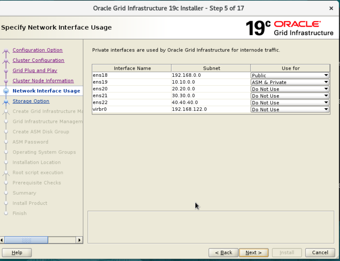Viewport: 340px width, 261px height.
Task: Select the 40.40.40.0 subnet cell
Action: click(211, 102)
